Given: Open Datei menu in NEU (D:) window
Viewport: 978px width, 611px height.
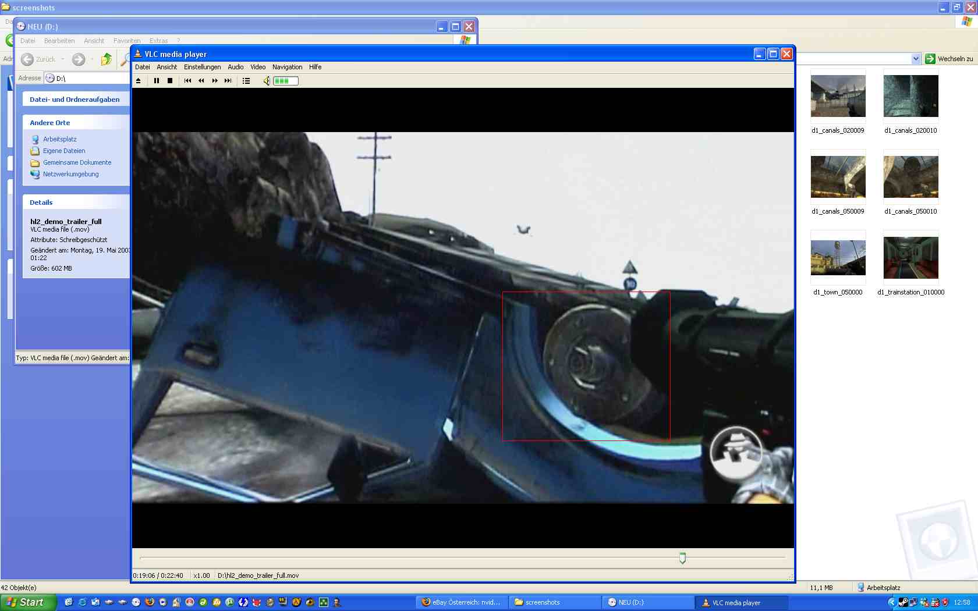Looking at the screenshot, I should (x=28, y=41).
